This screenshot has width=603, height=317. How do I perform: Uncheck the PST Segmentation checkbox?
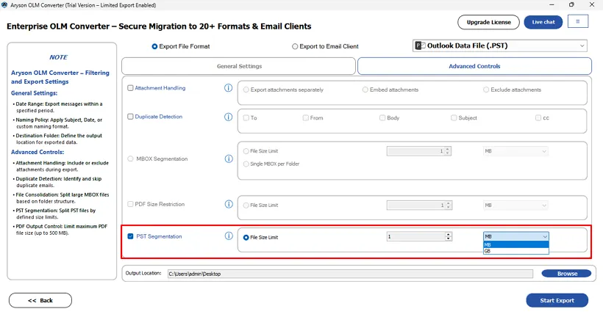tap(131, 236)
